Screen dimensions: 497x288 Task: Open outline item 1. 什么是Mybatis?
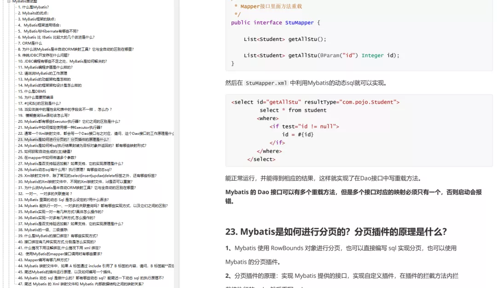pos(33,7)
